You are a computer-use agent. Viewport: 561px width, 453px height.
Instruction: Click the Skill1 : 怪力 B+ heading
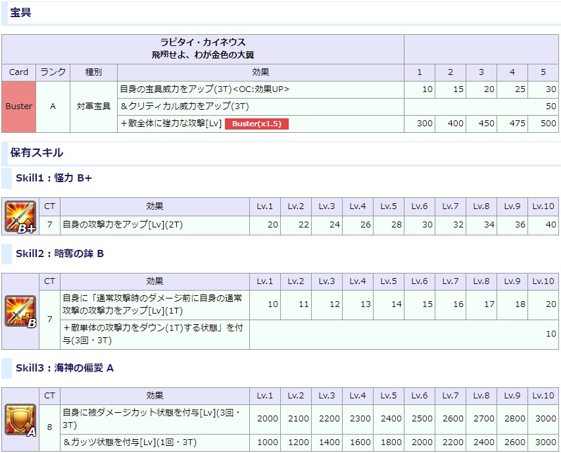54,178
